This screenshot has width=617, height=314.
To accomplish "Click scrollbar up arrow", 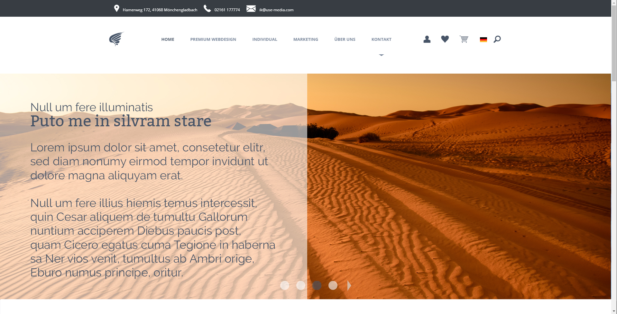I will click(614, 2).
